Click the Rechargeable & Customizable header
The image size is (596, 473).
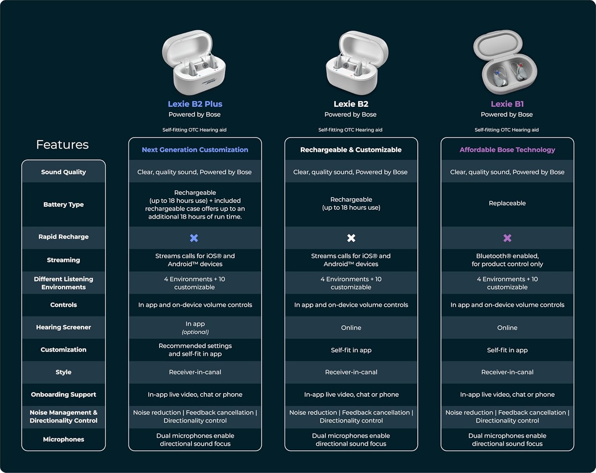[351, 150]
